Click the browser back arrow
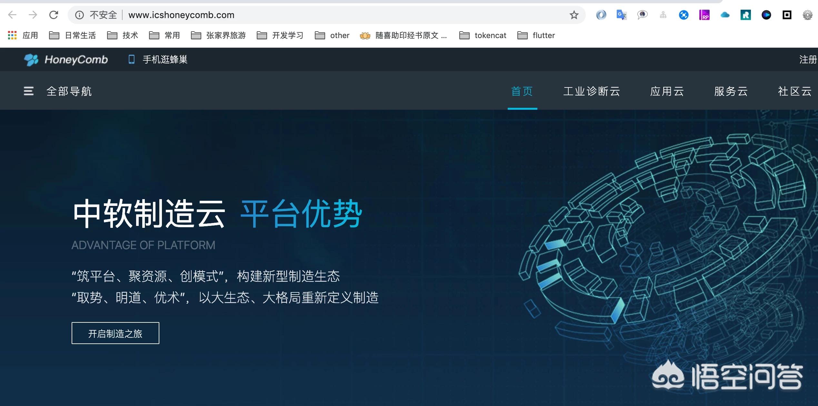The image size is (818, 406). tap(12, 15)
